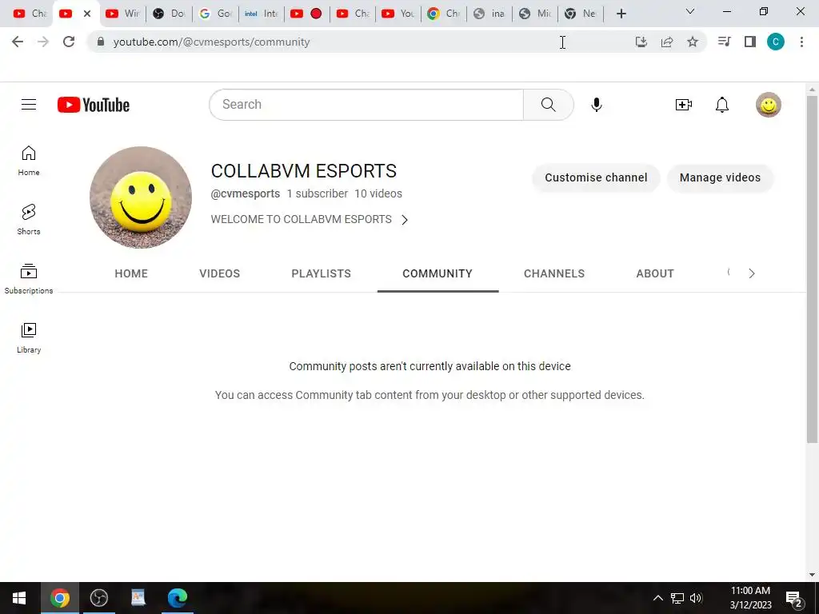The height and width of the screenshot is (614, 819).
Task: Close the active browser tab
Action: click(x=87, y=14)
